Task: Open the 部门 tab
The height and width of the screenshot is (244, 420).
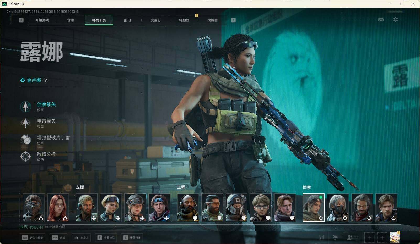Action: pyautogui.click(x=127, y=20)
